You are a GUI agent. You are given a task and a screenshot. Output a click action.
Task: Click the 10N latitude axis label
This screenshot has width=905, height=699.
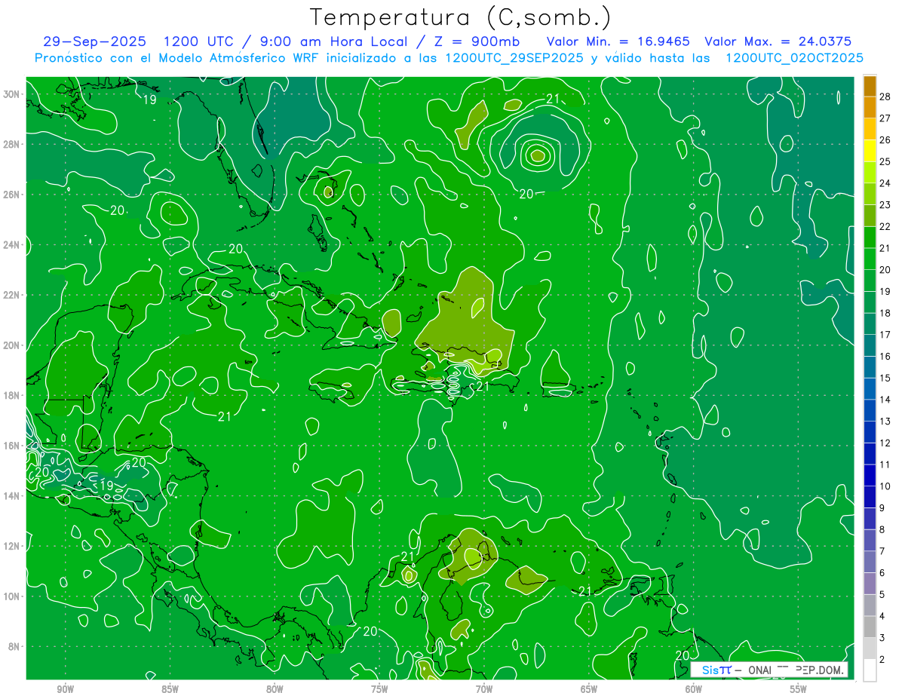pyautogui.click(x=12, y=596)
